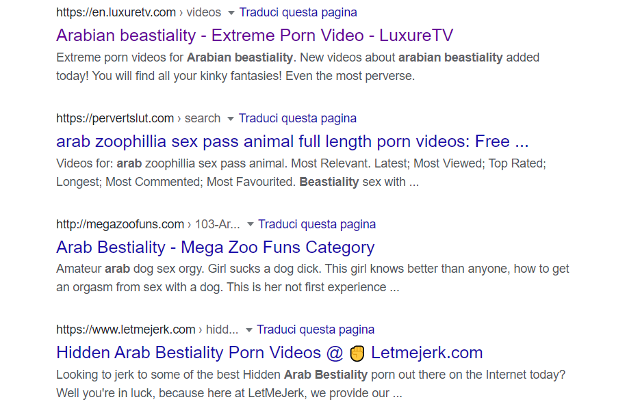The image size is (640, 417).
Task: Open the result title ending 'Letmejerk.com'
Action: 269,353
